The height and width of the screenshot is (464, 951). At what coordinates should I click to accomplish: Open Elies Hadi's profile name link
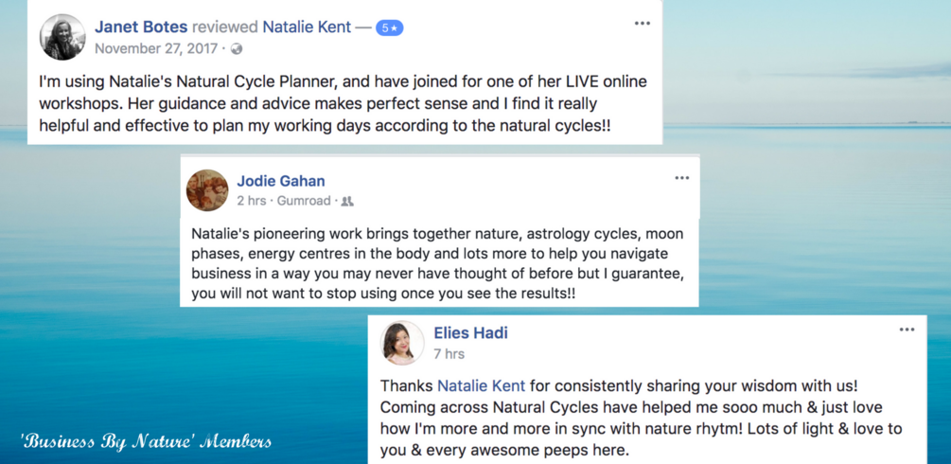pos(470,332)
